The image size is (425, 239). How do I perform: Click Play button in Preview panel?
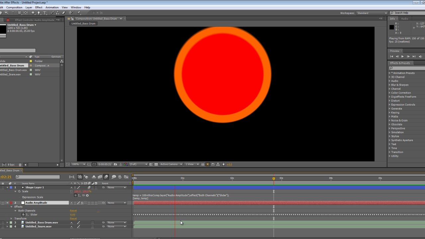[x=402, y=56]
